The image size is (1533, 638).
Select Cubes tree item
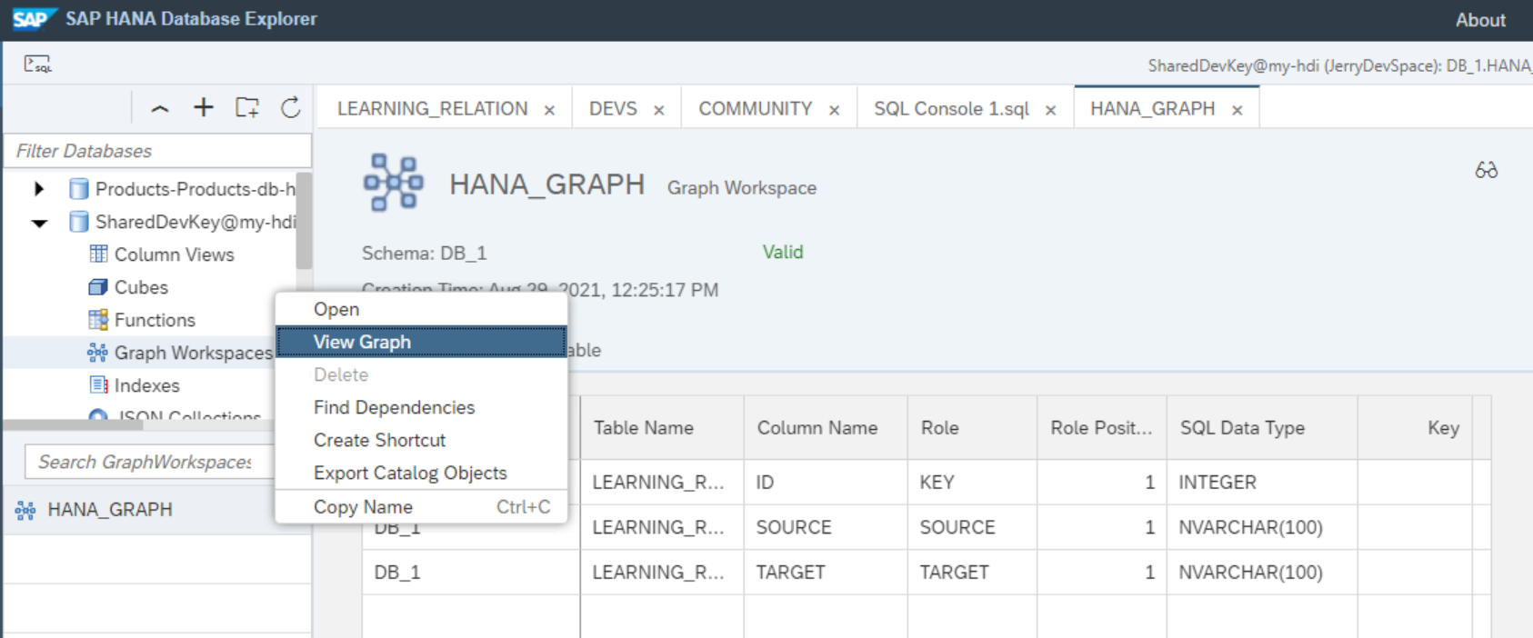141,287
